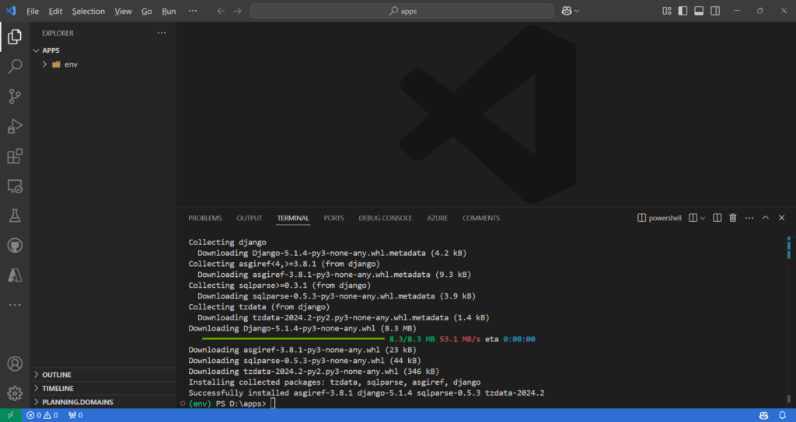Open the Explorer view in activity bar

coord(15,36)
